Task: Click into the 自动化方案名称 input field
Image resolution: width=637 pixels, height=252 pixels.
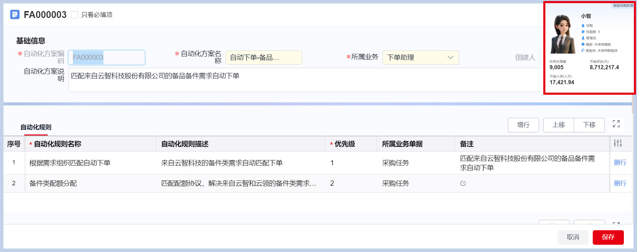Action: point(263,57)
